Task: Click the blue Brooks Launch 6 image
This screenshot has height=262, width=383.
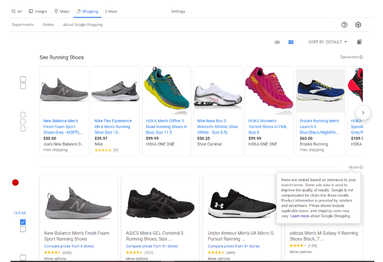Action: tap(321, 91)
